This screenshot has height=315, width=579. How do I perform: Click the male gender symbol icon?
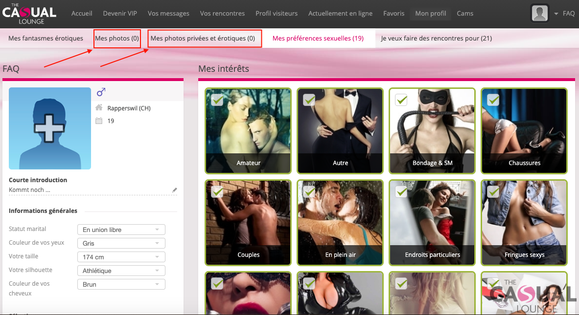[101, 92]
